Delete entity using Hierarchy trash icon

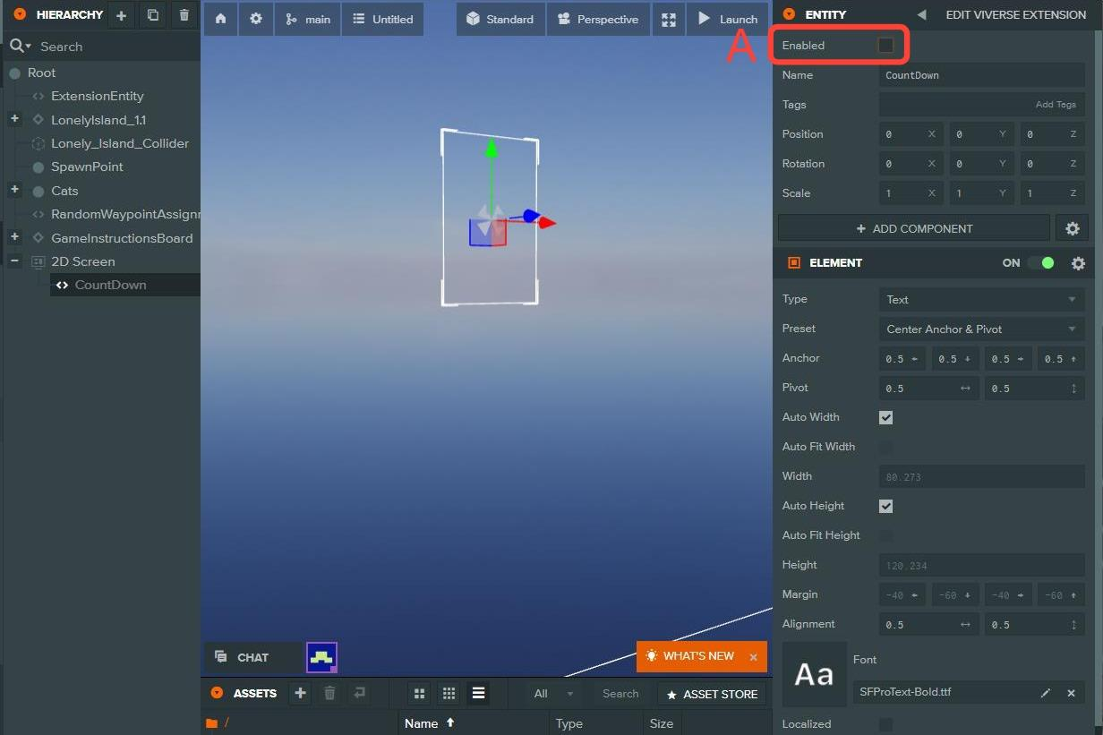click(x=184, y=15)
